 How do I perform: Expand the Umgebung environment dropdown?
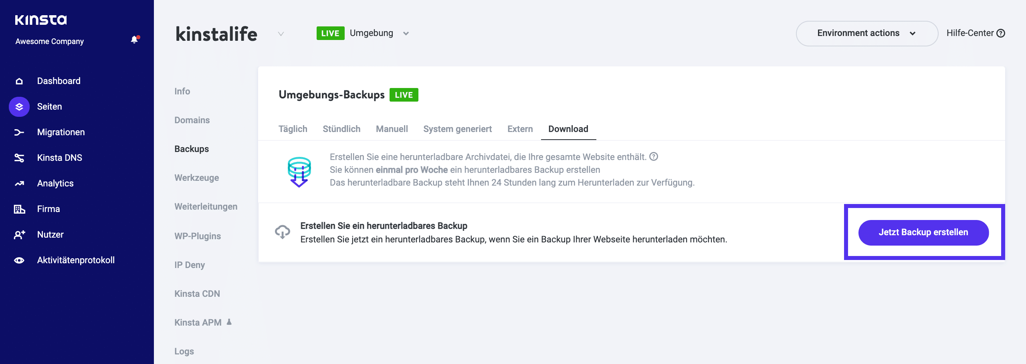(x=406, y=34)
